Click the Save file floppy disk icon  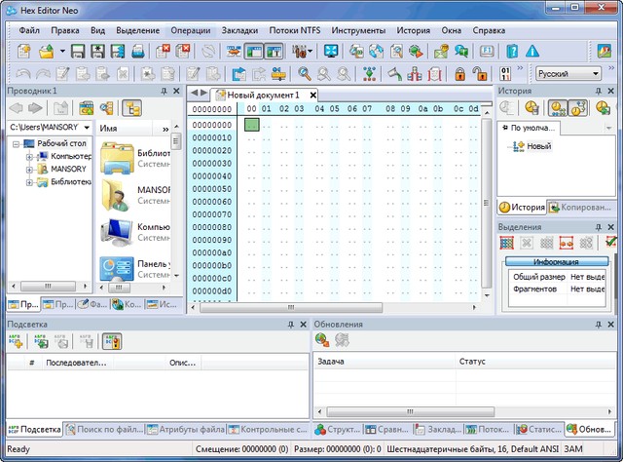pos(77,51)
